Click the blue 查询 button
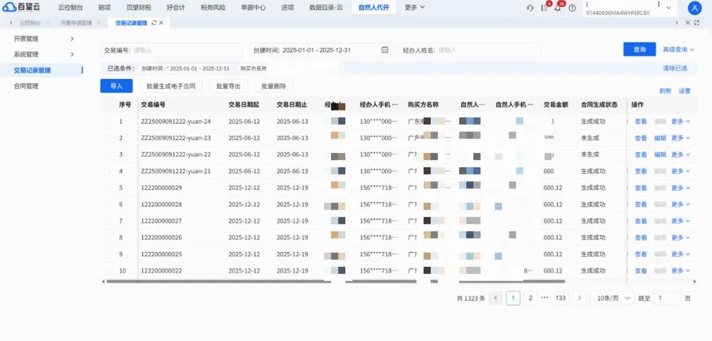The image size is (712, 341). 639,50
